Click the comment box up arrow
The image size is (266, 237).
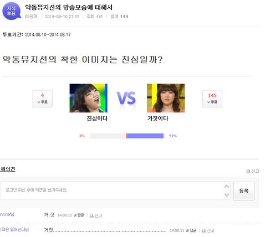pos(227,187)
